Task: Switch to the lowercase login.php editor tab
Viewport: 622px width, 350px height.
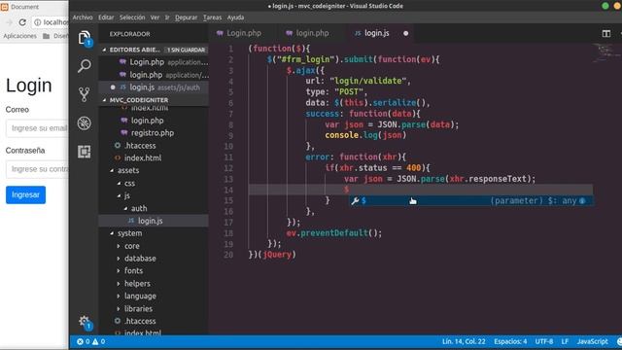Action: 308,33
